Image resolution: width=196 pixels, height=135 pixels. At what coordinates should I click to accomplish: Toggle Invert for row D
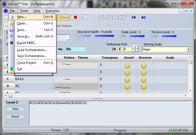[x=127, y=87]
